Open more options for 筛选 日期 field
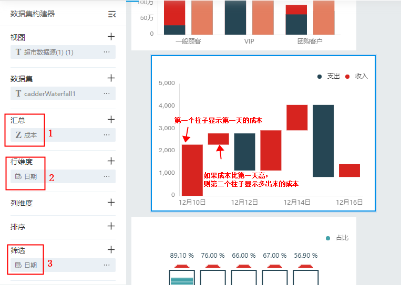 (x=107, y=265)
